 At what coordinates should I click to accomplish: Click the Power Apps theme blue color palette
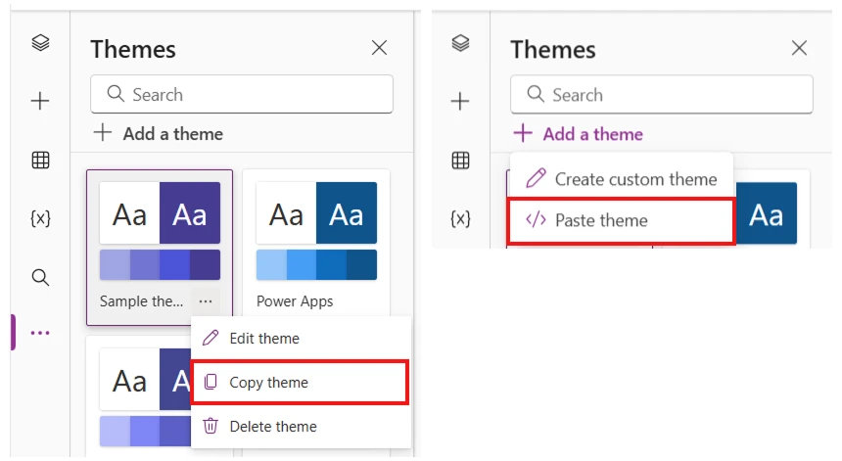click(316, 265)
